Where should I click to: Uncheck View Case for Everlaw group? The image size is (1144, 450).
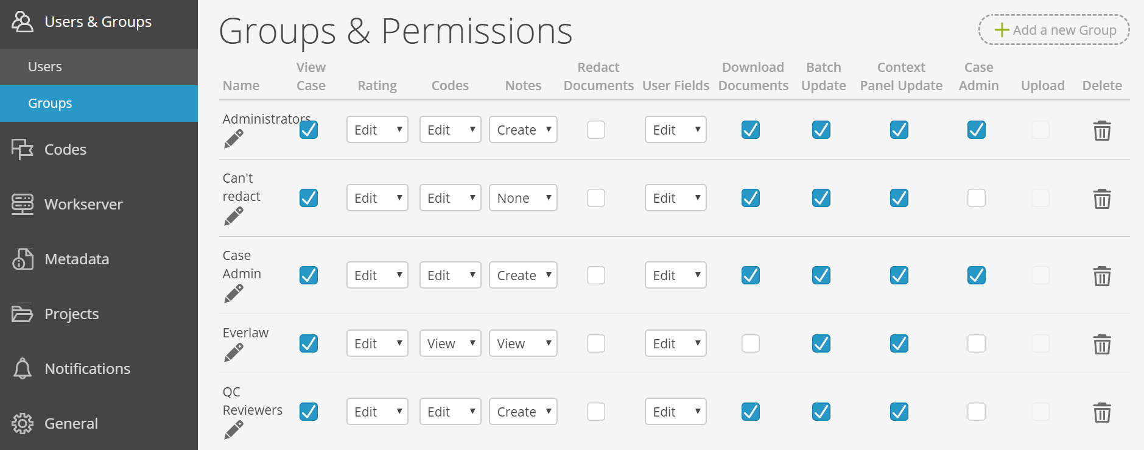coord(309,343)
